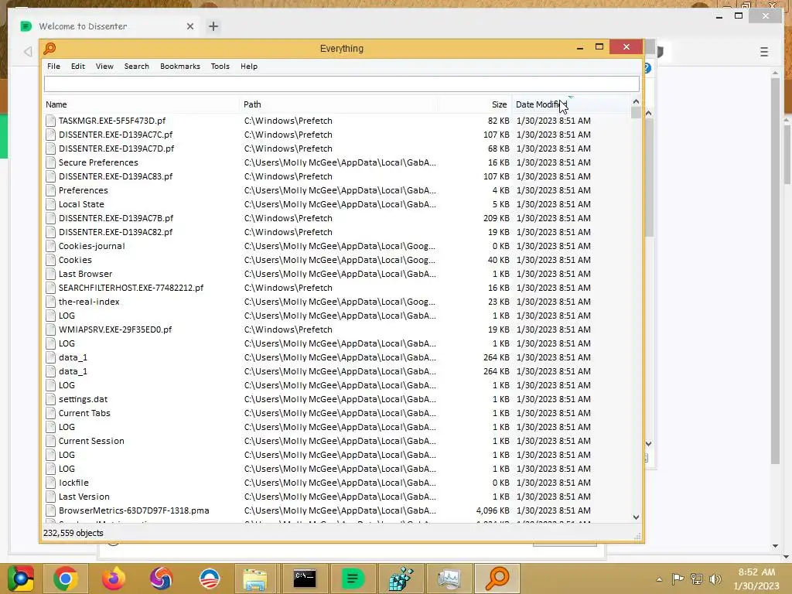The height and width of the screenshot is (594, 792).
Task: Click the Everything list scroll-up arrow
Action: (x=636, y=101)
